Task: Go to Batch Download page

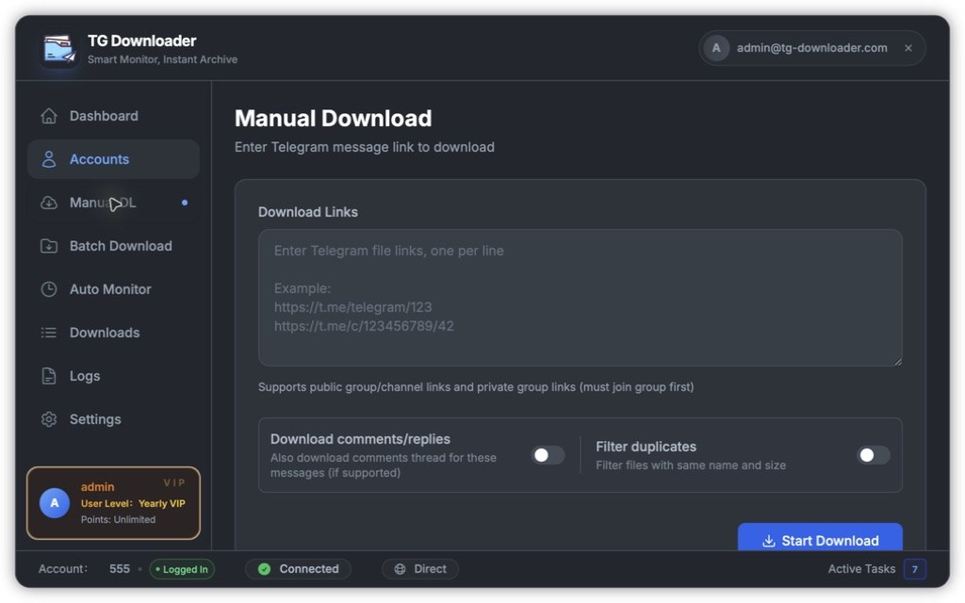Action: pyautogui.click(x=113, y=246)
